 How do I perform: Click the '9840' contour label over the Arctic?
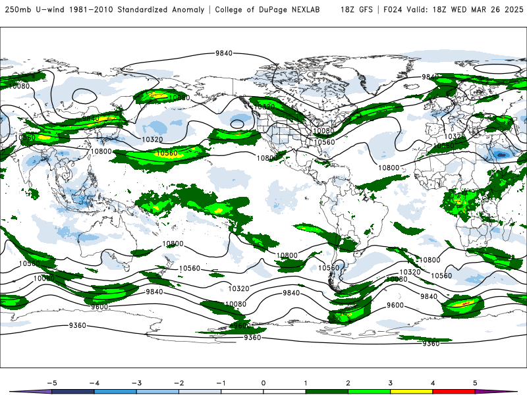pos(224,53)
